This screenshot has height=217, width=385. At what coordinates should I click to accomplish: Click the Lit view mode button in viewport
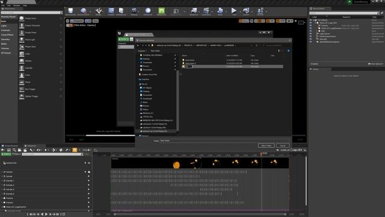(x=88, y=21)
